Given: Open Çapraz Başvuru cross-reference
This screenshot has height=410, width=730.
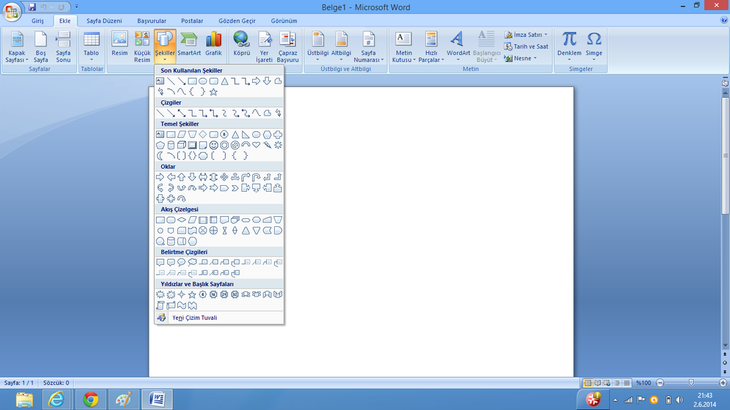Looking at the screenshot, I should click(288, 46).
